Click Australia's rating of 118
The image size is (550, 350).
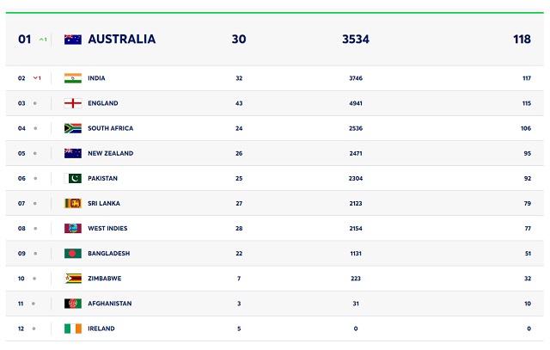click(x=522, y=39)
